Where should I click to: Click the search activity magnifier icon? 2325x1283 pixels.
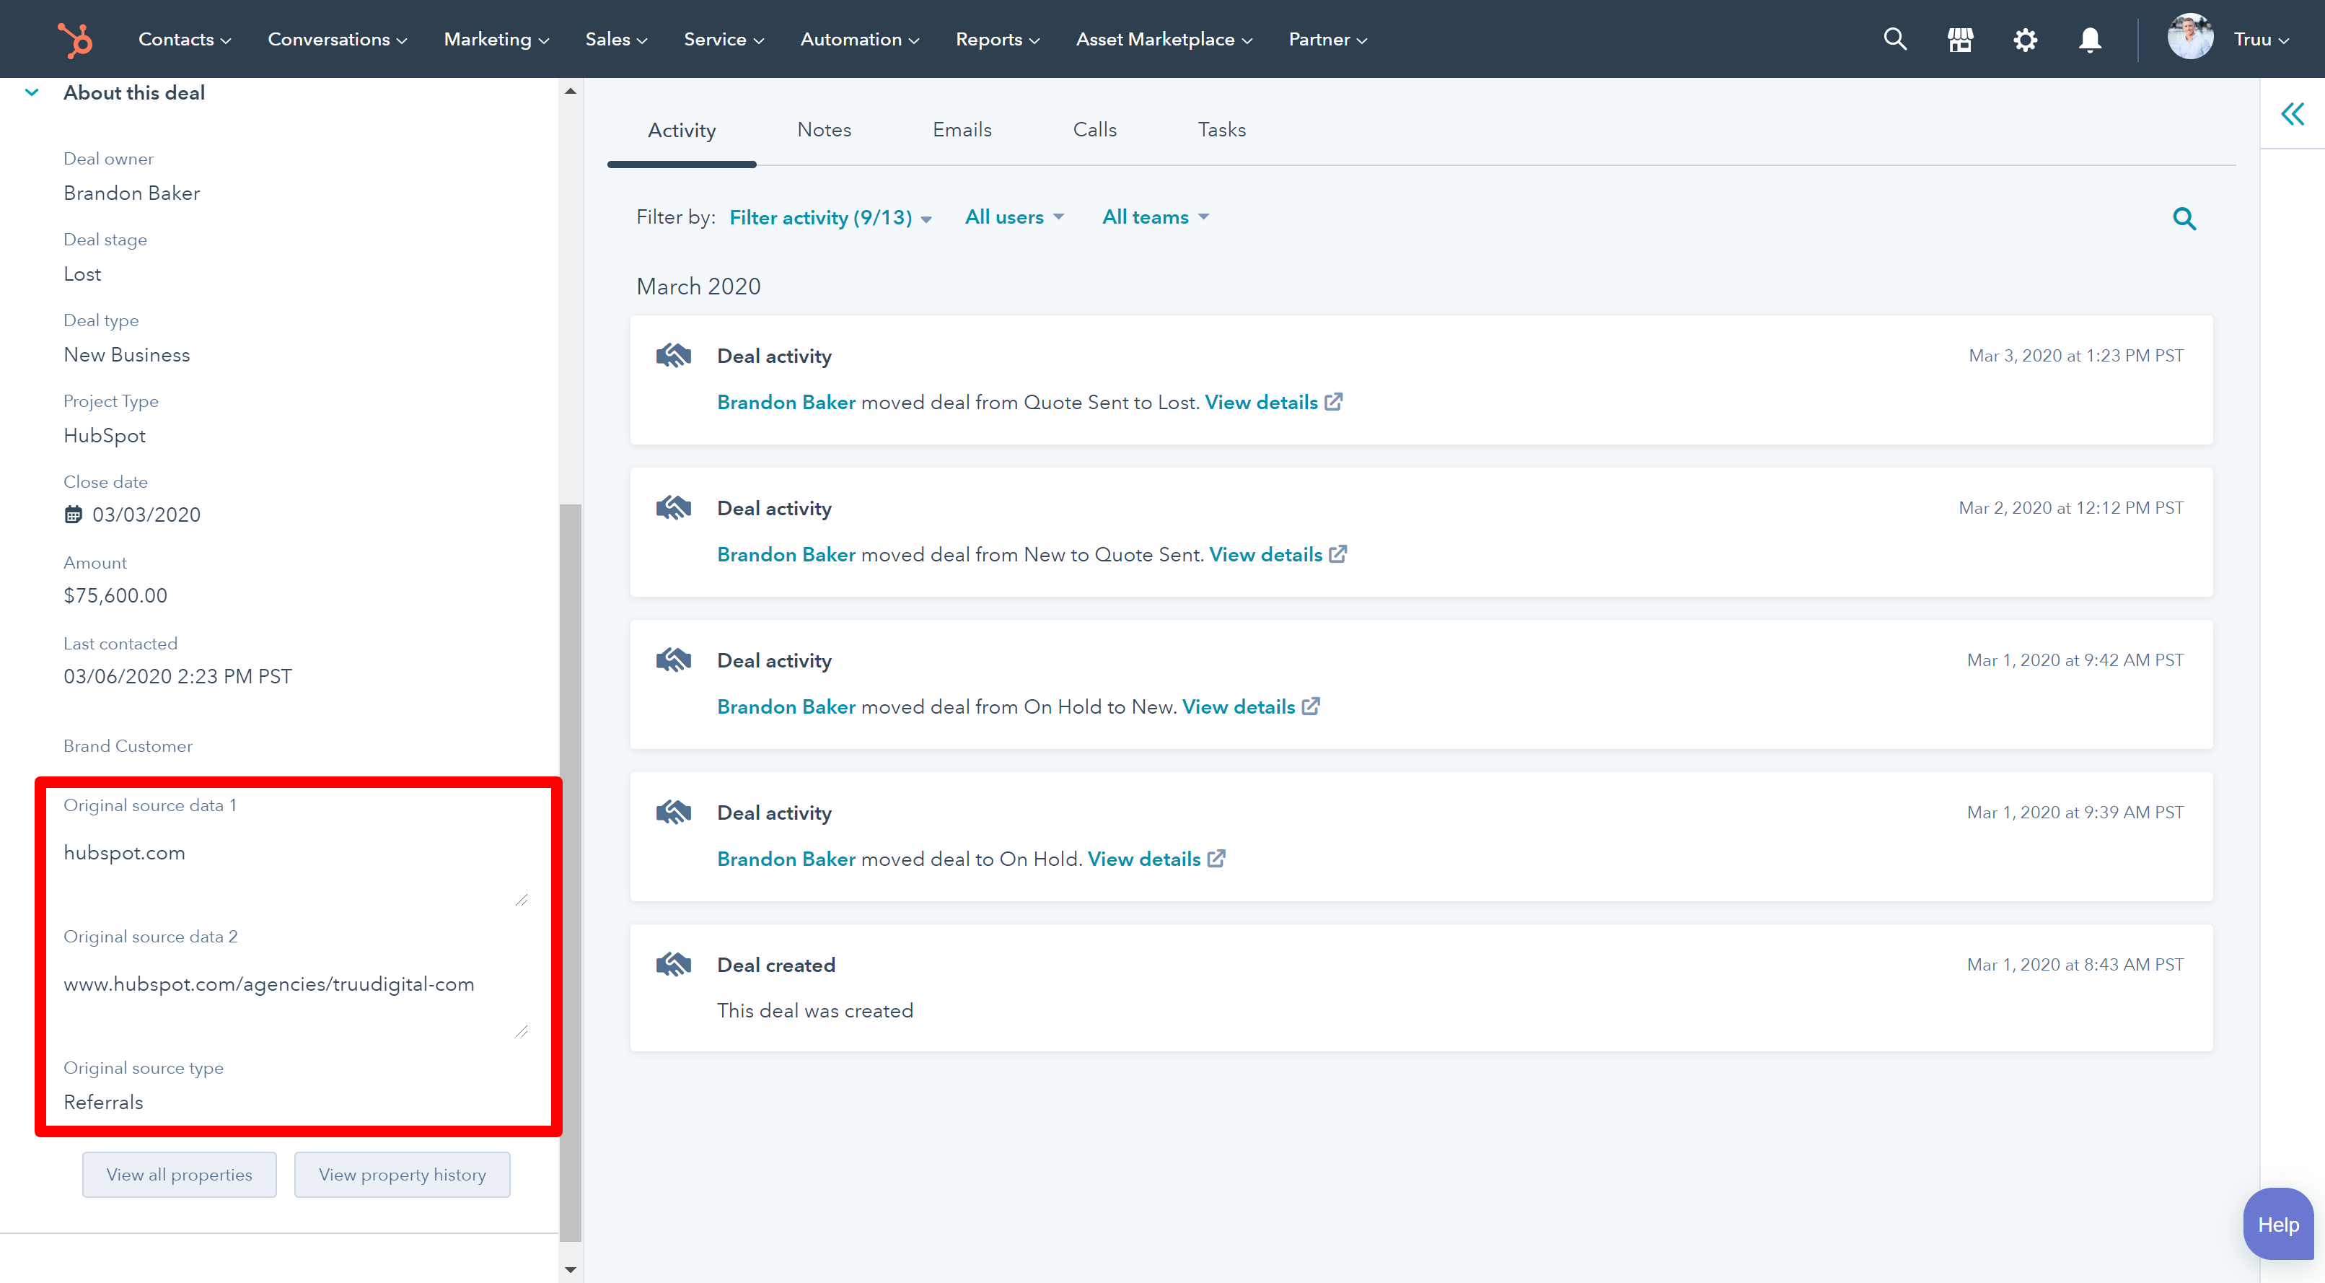2184,219
